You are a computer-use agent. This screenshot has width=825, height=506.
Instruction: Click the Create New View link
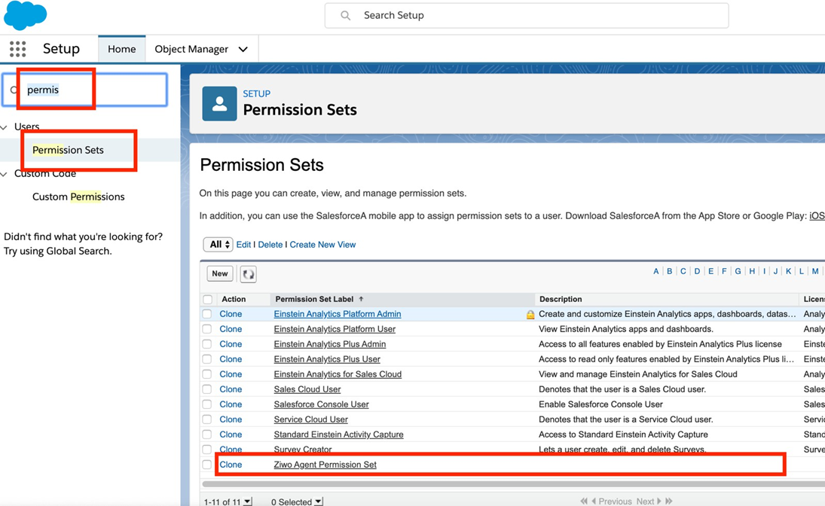click(x=322, y=245)
